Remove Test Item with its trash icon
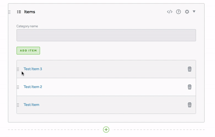Screen dimensions: 215x137 click(x=190, y=105)
